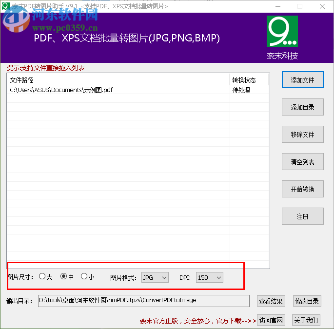
Task: Minimize the window
Action: tap(278, 6)
